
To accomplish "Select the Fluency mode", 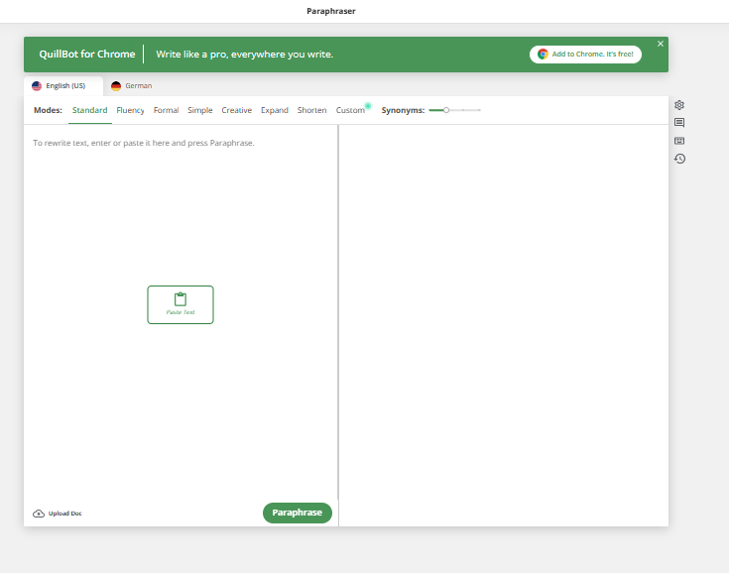I will [x=130, y=110].
